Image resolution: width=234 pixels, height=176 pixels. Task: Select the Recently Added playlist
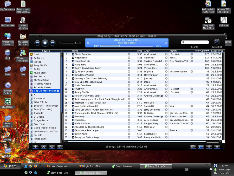42,84
